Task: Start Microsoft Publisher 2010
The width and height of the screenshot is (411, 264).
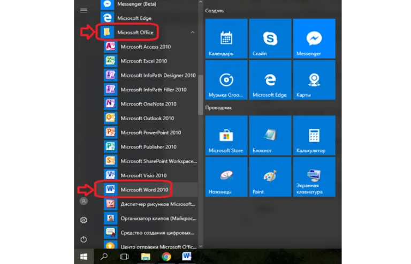Action: point(151,147)
